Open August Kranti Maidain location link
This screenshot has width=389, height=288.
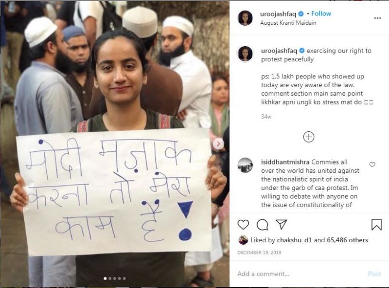(288, 23)
